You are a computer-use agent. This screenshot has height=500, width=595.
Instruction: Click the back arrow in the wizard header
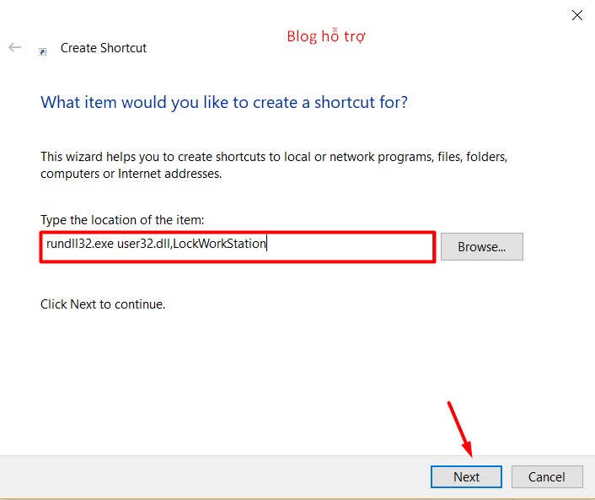pyautogui.click(x=14, y=48)
